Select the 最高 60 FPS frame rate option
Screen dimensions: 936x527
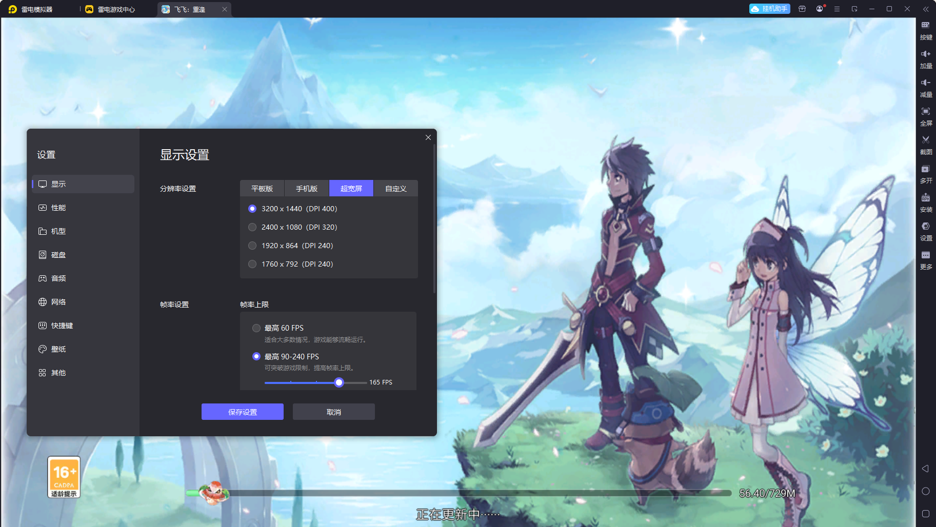[256, 328]
